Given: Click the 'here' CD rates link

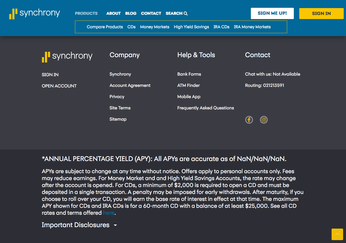Looking at the screenshot, I should (108, 213).
